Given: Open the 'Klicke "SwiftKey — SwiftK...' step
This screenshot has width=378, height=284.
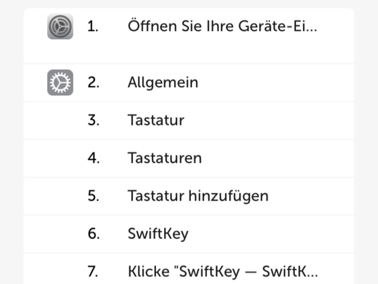Looking at the screenshot, I should (223, 271).
